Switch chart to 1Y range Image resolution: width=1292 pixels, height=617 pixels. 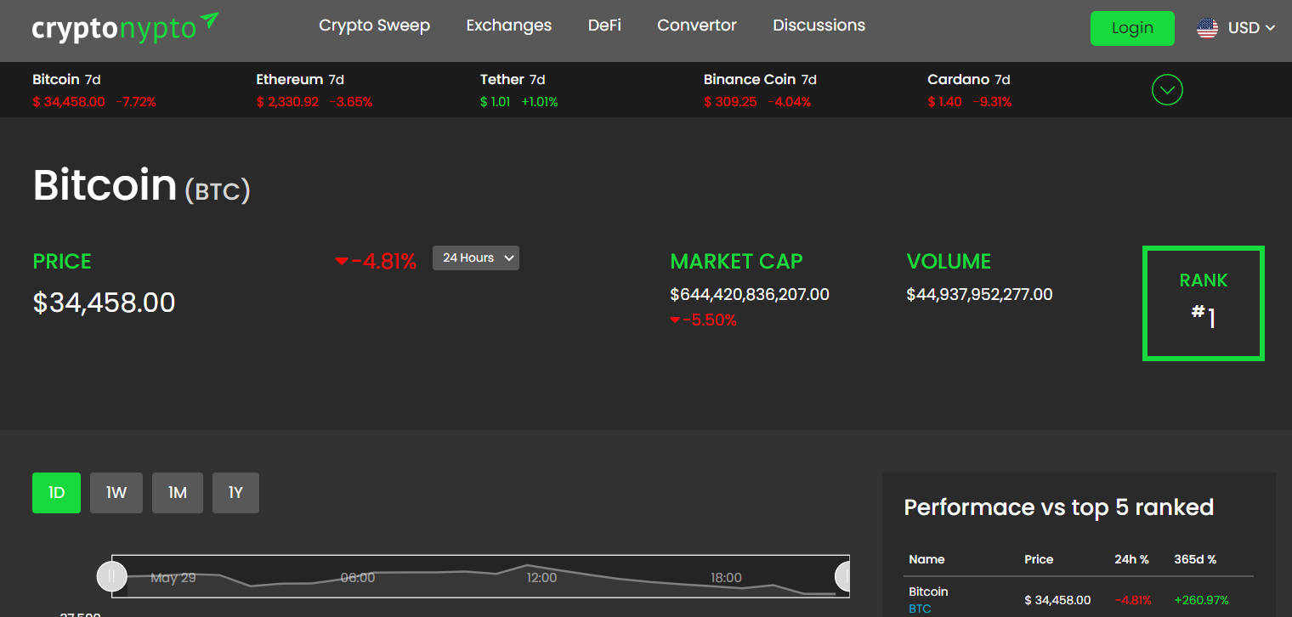tap(235, 493)
